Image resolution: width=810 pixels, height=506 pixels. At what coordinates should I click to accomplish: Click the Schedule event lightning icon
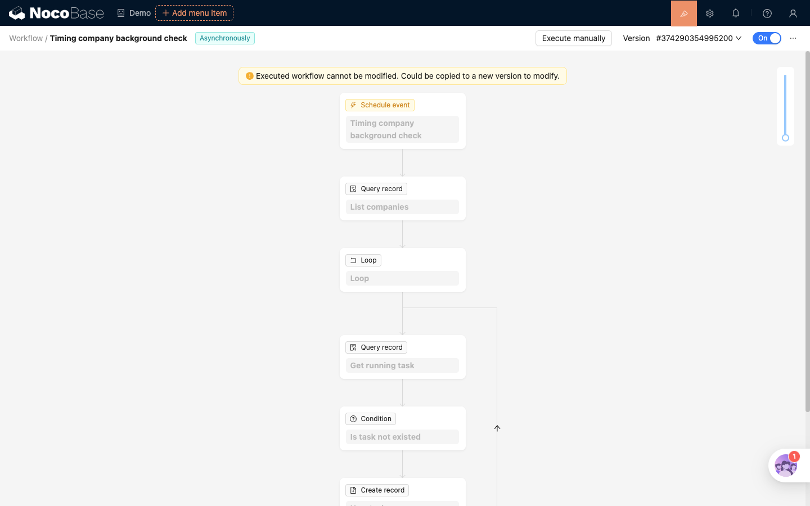tap(353, 105)
